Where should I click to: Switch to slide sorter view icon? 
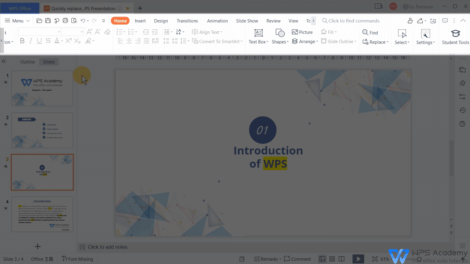point(332,259)
